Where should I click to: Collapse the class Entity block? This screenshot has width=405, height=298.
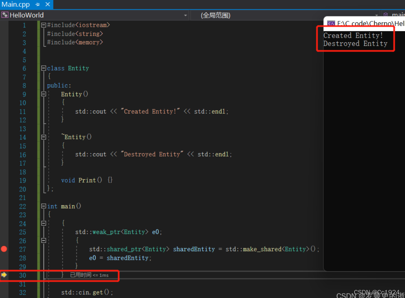coord(44,68)
